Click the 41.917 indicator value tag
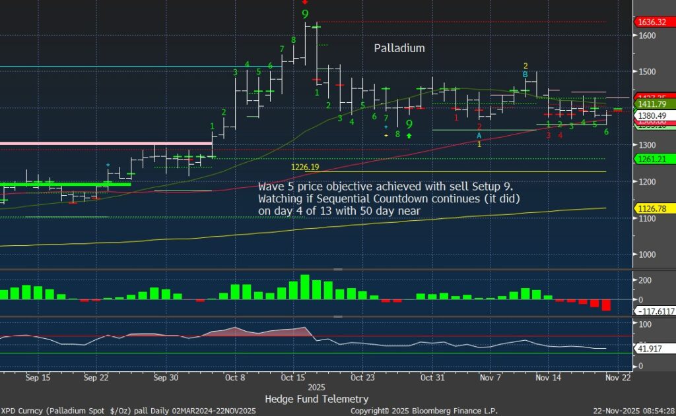This screenshot has width=676, height=416. coord(648,348)
